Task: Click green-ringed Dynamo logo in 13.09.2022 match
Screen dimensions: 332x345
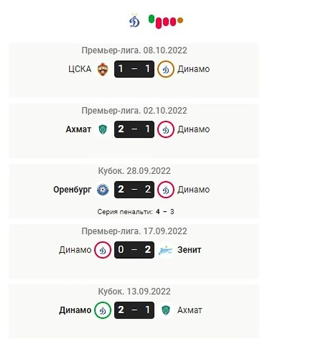Action: (103, 310)
